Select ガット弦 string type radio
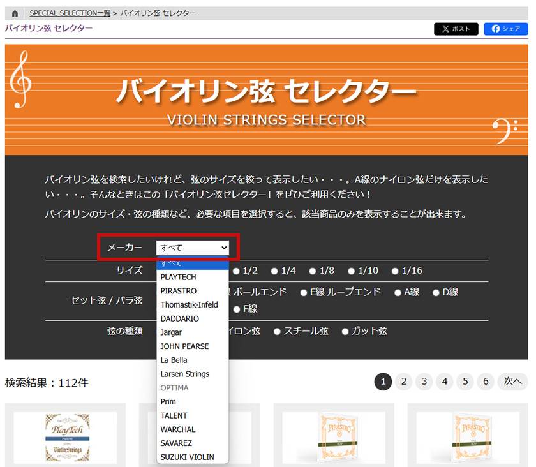The width and height of the screenshot is (536, 467). [345, 331]
